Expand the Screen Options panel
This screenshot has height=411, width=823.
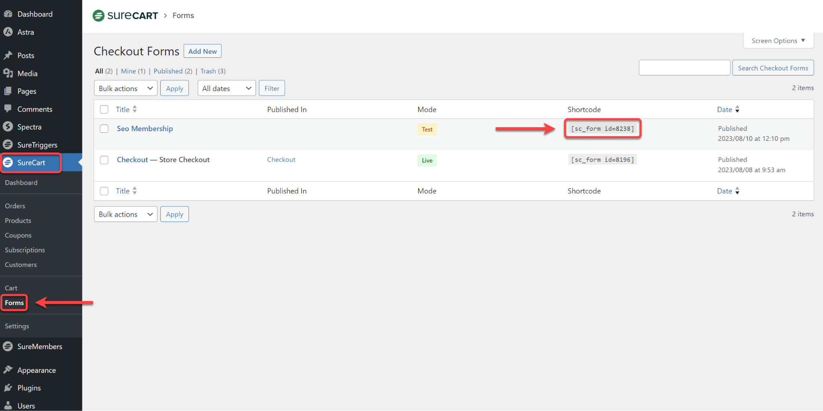coord(778,41)
